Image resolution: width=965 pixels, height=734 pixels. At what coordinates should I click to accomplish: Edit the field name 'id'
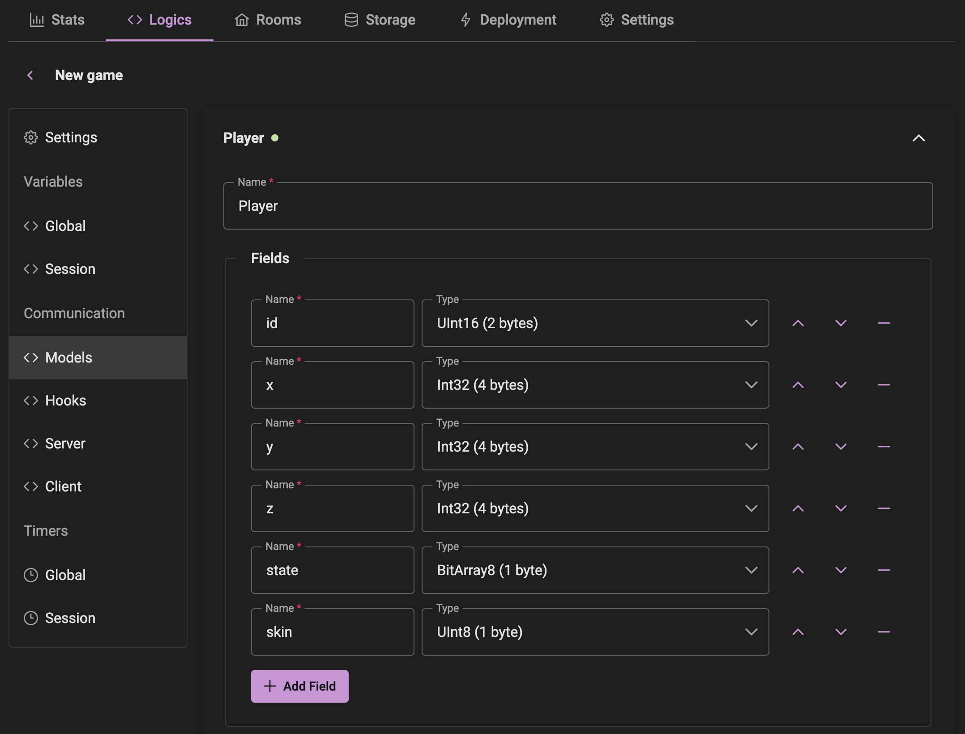click(x=333, y=323)
